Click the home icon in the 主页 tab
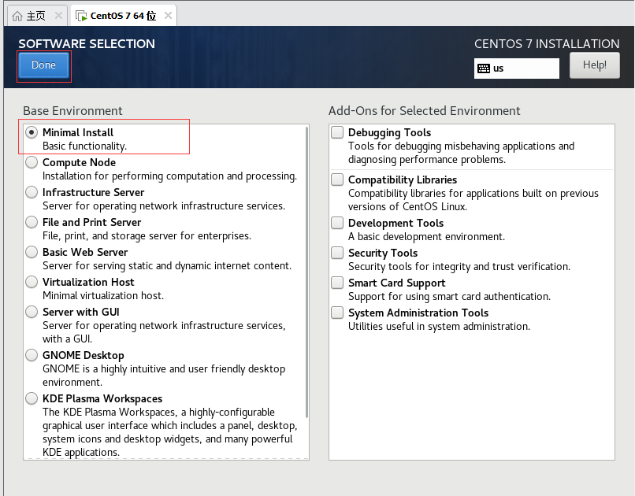635x496 pixels. tap(17, 17)
